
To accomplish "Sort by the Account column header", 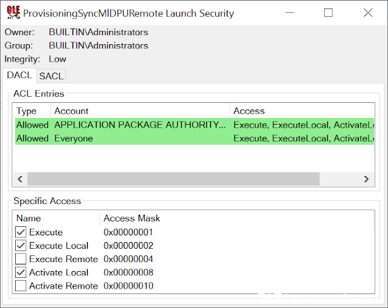I will tap(72, 111).
